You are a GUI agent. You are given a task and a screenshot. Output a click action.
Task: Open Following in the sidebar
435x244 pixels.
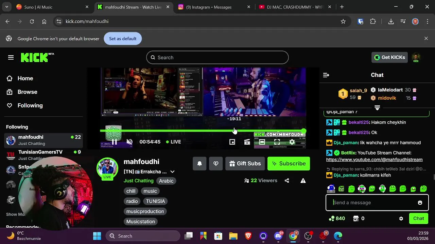[24, 105]
